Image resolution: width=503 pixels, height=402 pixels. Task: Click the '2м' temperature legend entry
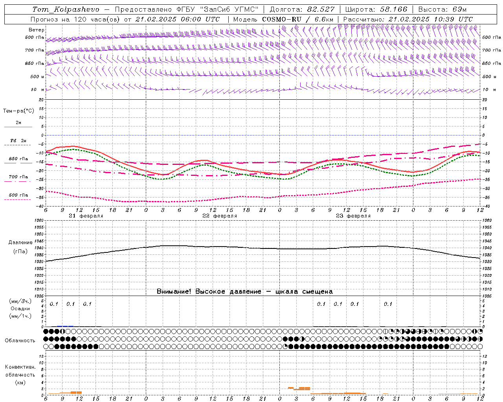click(18, 123)
